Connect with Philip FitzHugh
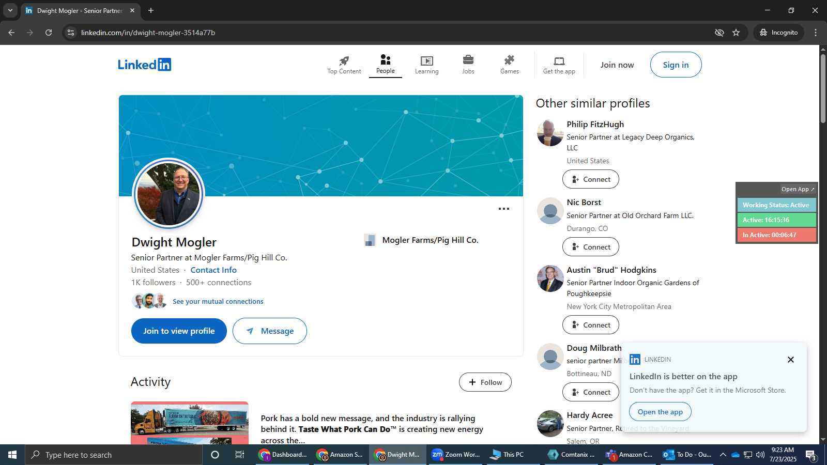 [x=590, y=179]
